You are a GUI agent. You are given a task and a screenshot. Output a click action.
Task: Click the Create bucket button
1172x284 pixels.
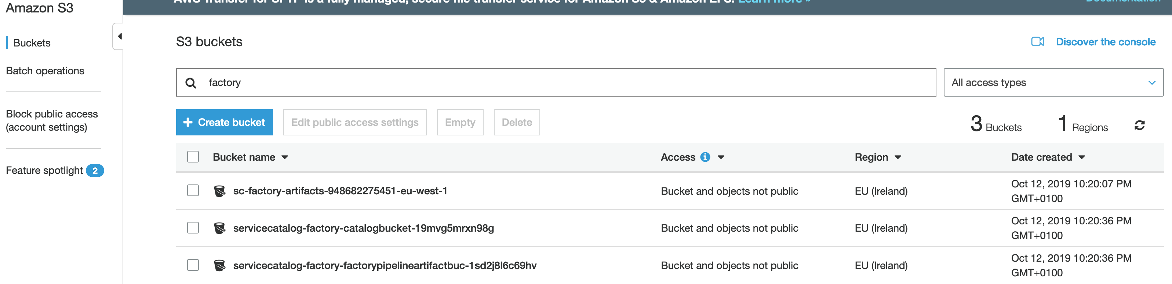224,122
